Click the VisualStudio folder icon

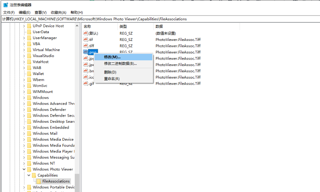point(29,56)
